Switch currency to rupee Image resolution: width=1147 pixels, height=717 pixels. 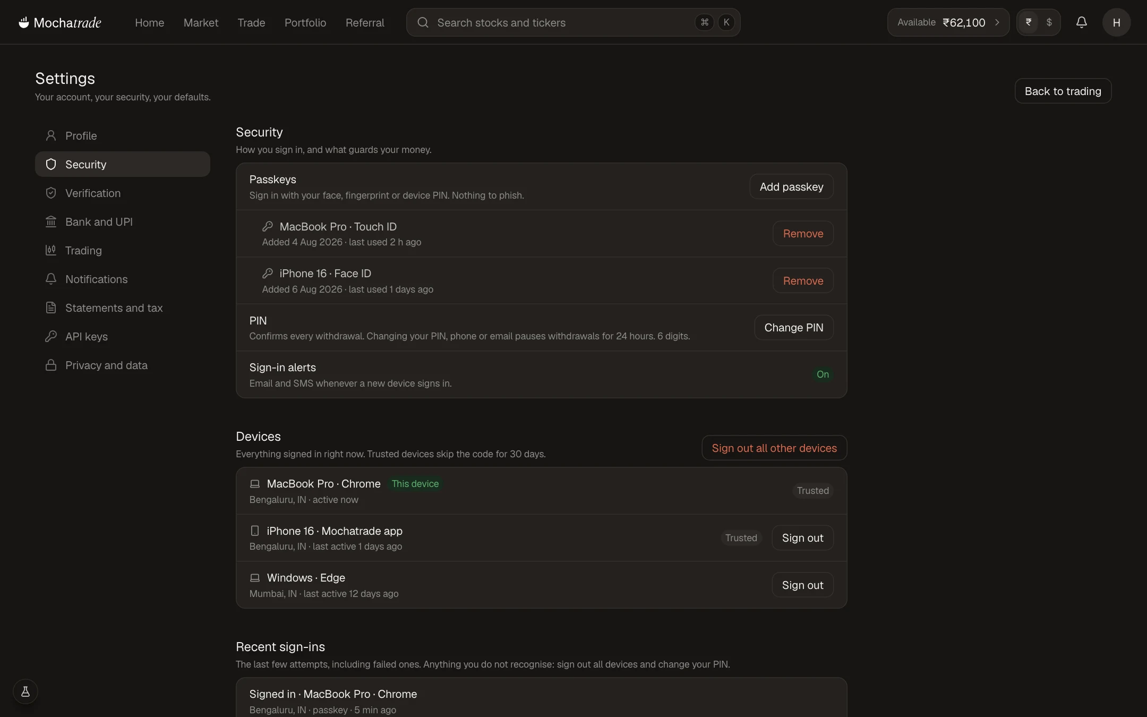click(x=1029, y=22)
